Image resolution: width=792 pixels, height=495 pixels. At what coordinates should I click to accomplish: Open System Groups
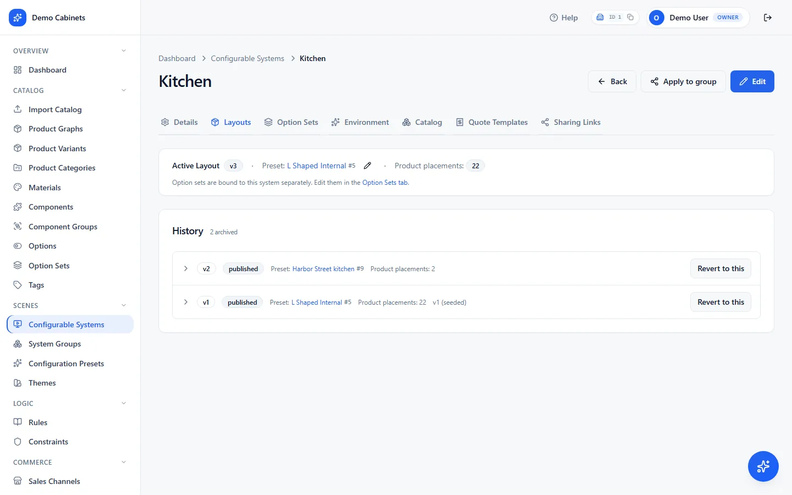[70, 344]
